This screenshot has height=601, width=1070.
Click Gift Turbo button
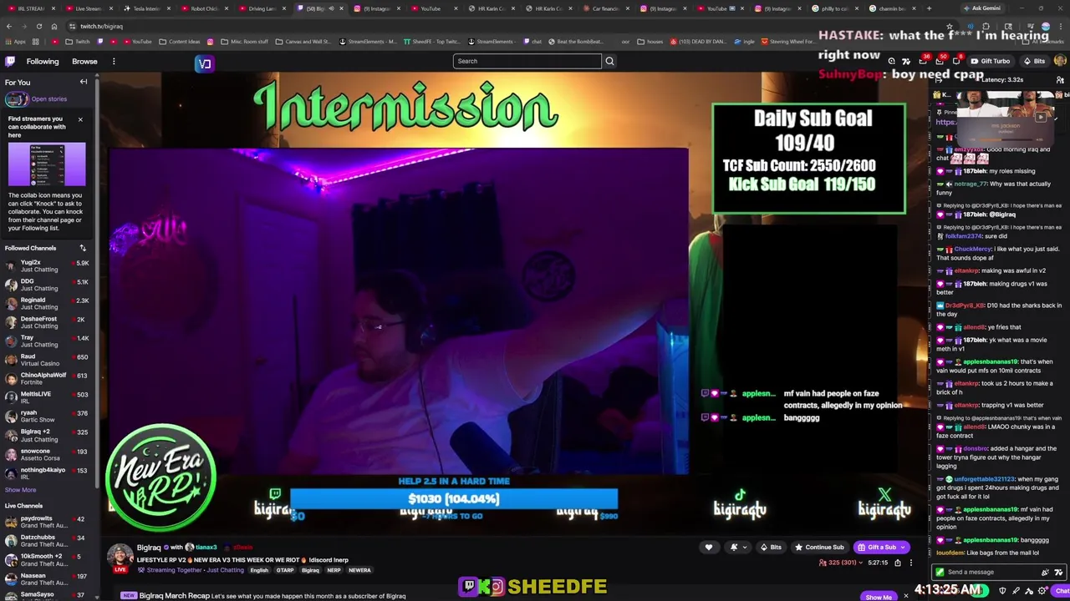[x=990, y=61]
